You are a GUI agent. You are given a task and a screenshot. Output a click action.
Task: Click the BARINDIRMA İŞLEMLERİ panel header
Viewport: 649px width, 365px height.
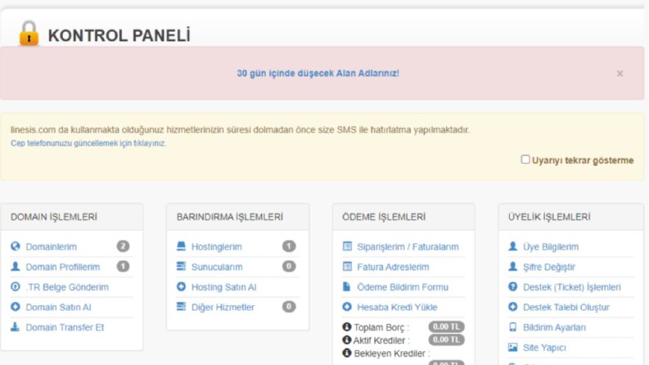[237, 217]
